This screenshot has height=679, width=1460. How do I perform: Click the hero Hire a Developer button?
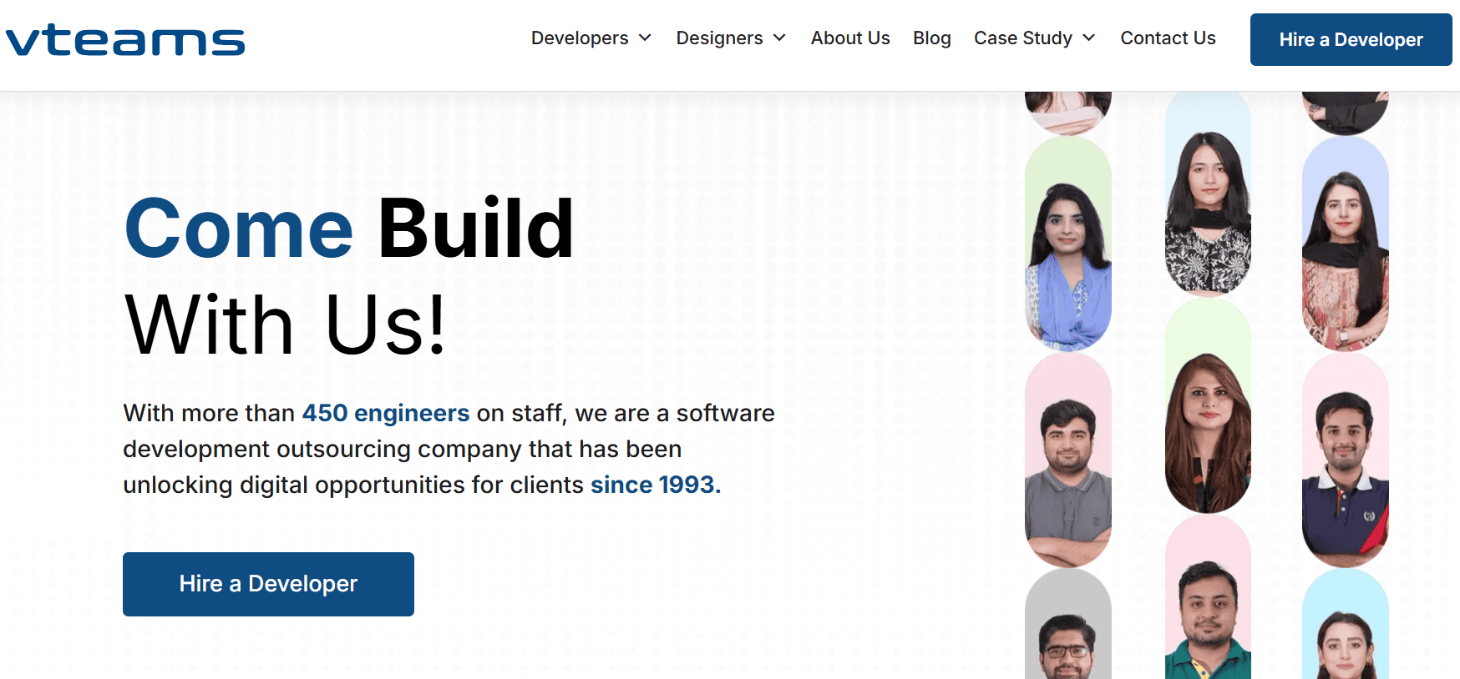click(x=268, y=584)
